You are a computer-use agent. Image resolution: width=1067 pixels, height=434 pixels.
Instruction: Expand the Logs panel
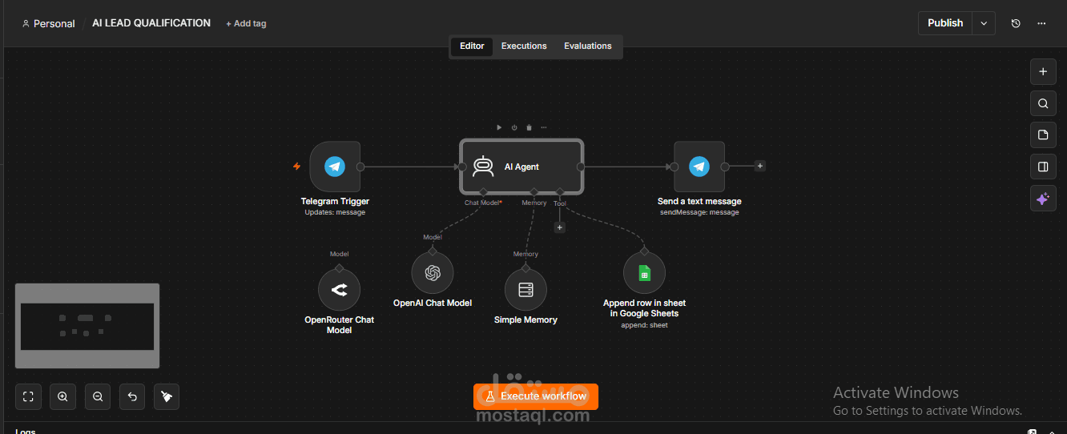1051,432
